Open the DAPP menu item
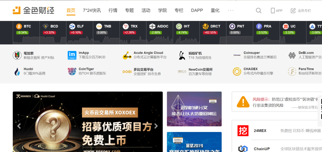This screenshot has height=152, width=322. (x=197, y=10)
